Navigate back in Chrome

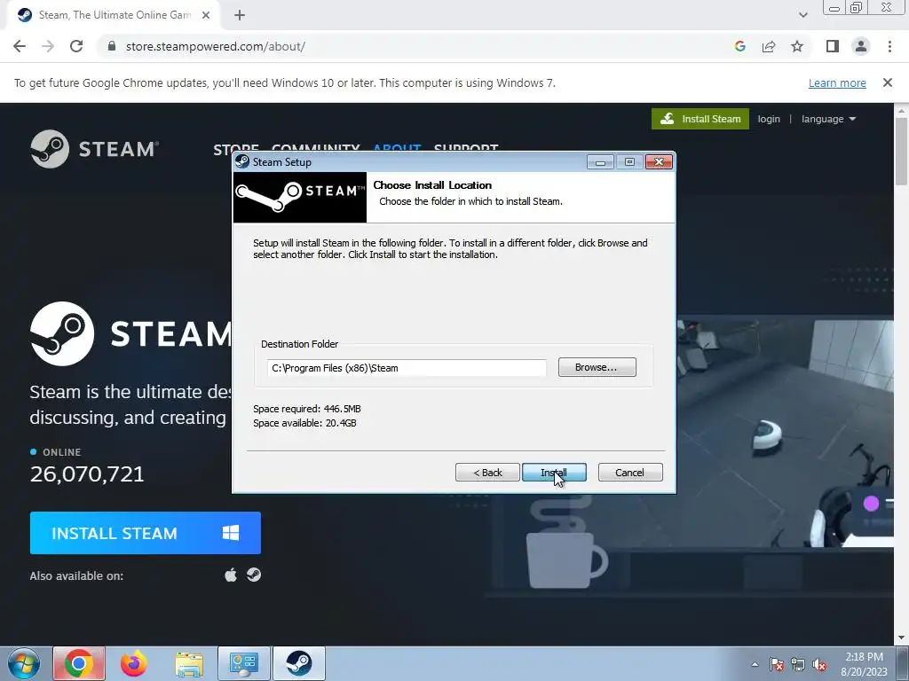coord(20,46)
